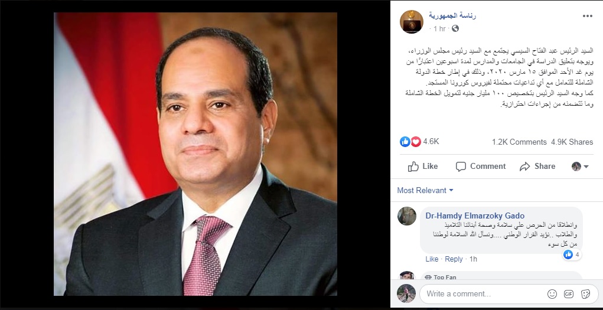Click the red heart reaction icon
603x310 pixels.
click(x=416, y=142)
